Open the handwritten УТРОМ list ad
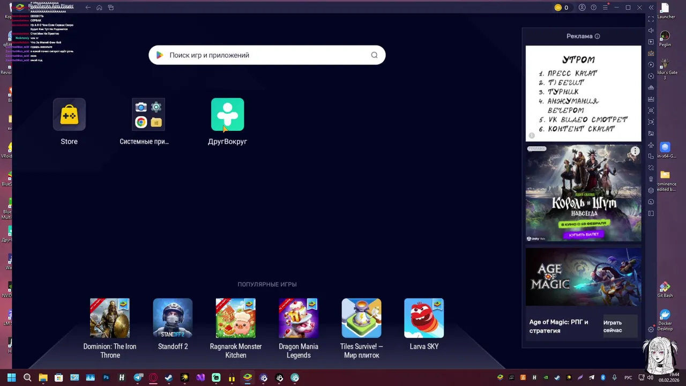Screen dimensions: 686x386 (583, 93)
